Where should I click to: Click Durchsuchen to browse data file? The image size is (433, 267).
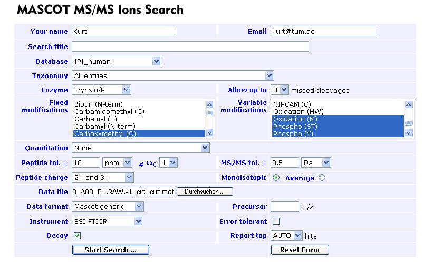pyautogui.click(x=205, y=192)
